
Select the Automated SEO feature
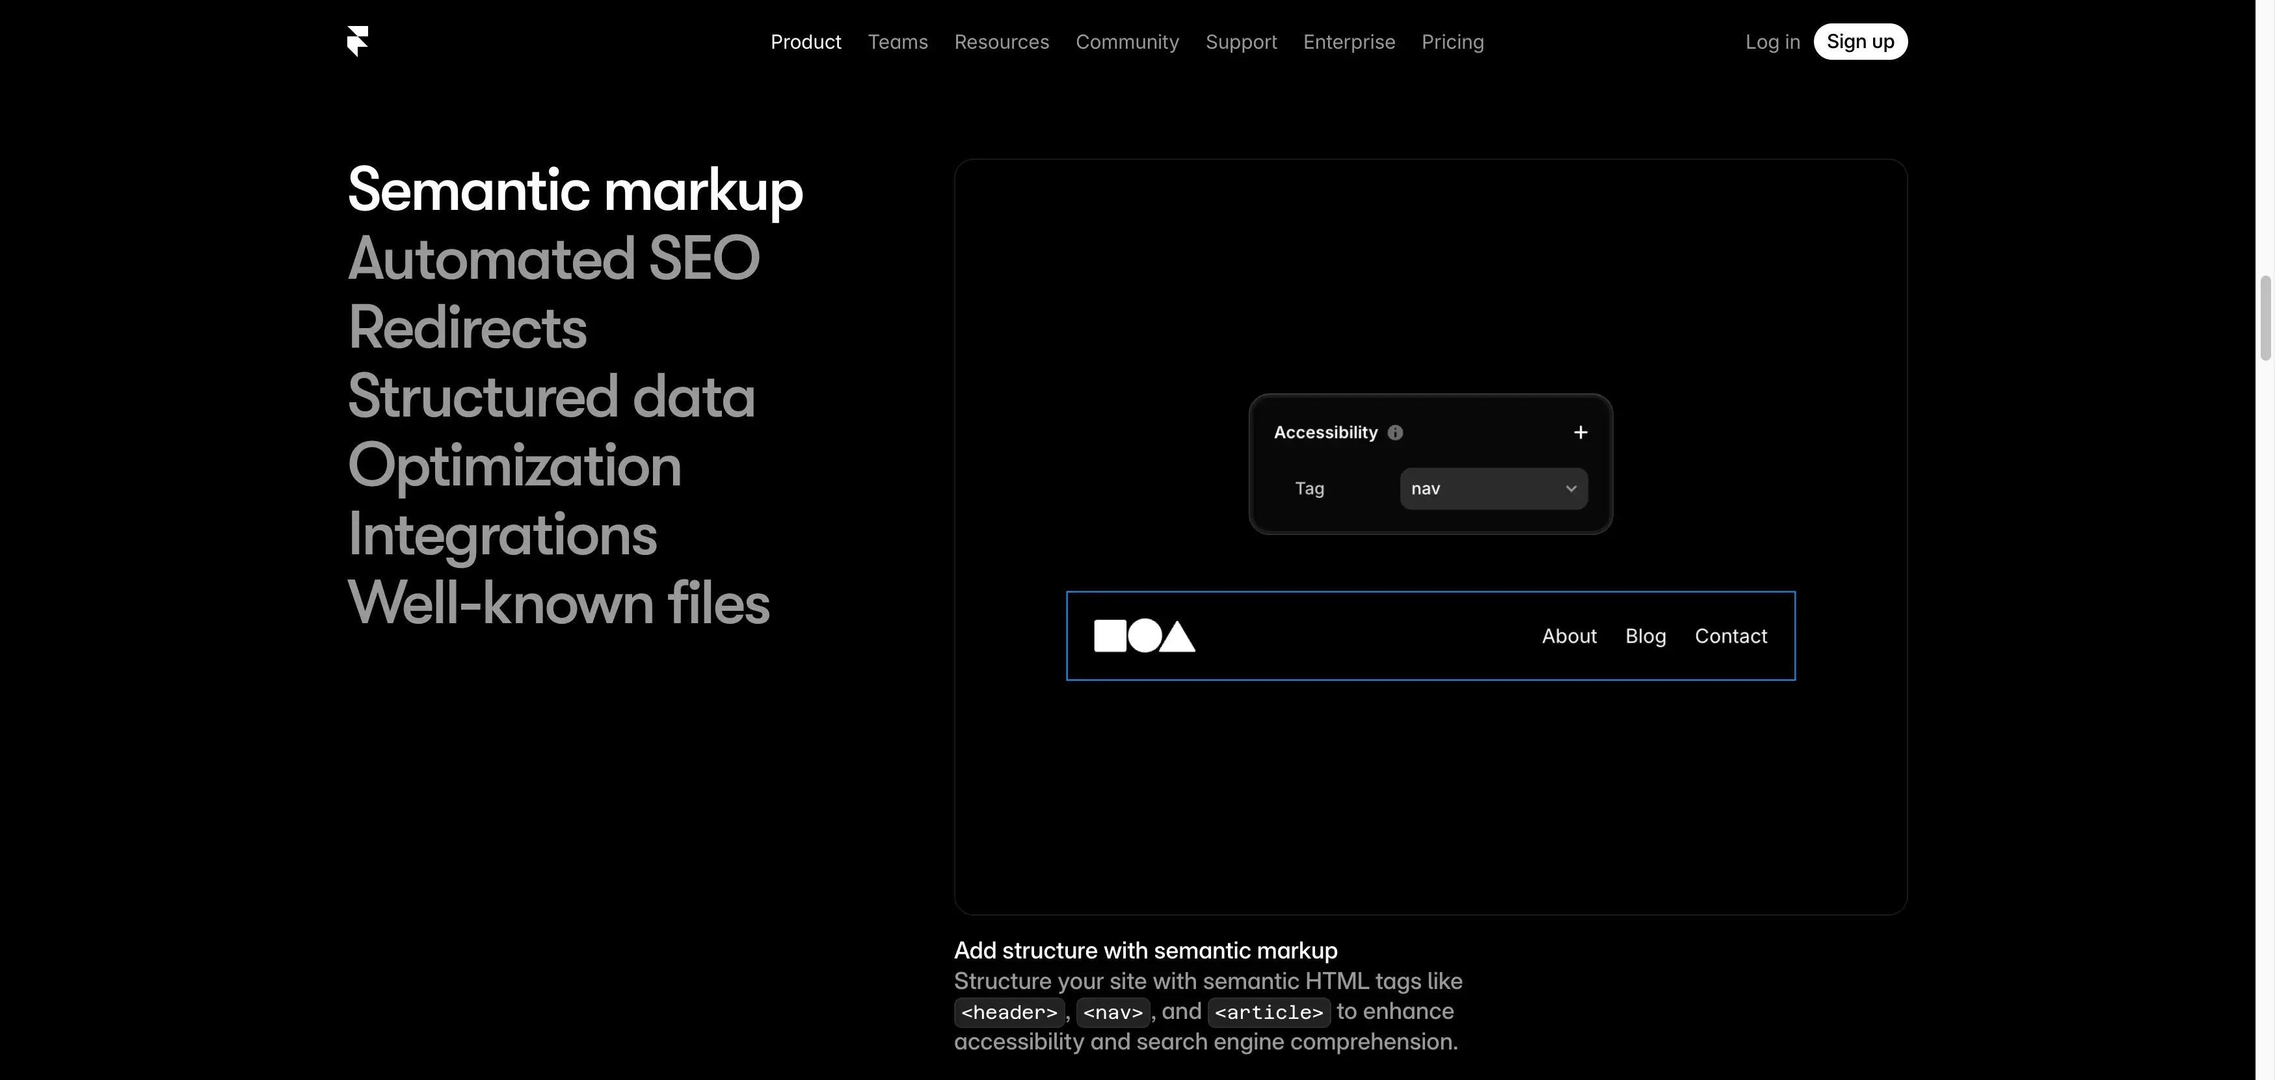click(553, 257)
